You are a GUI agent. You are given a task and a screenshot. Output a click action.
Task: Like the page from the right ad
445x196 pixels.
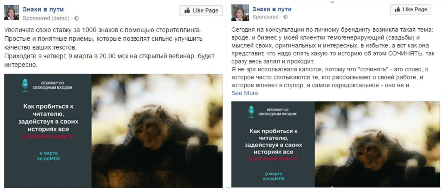(x=410, y=9)
